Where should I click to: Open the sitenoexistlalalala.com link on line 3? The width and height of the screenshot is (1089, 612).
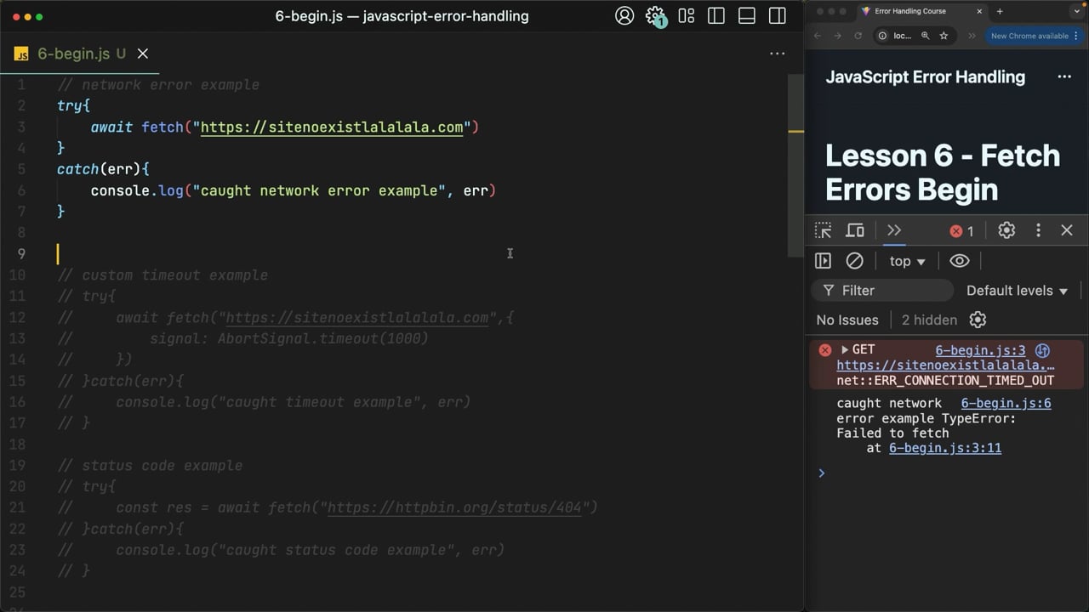click(x=332, y=127)
